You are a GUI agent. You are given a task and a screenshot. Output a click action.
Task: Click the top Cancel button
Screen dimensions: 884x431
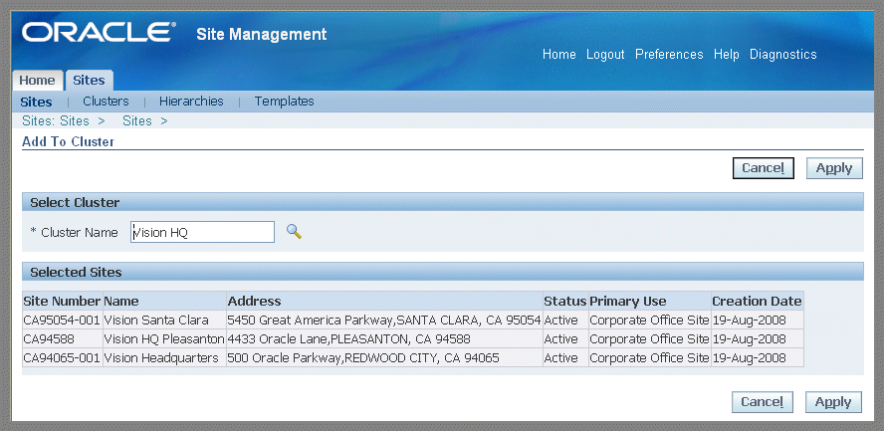pos(764,168)
